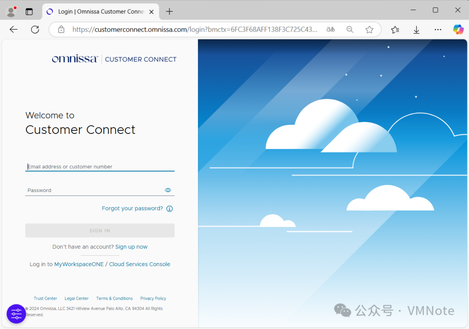Screen dimensions: 469x329
Task: Click the translate page icon
Action: tap(330, 29)
